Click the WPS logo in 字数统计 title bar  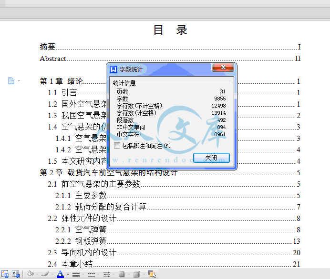[113, 70]
